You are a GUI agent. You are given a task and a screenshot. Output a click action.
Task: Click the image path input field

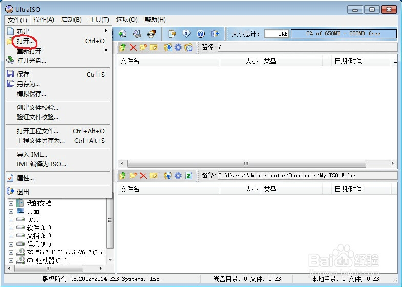(x=308, y=47)
